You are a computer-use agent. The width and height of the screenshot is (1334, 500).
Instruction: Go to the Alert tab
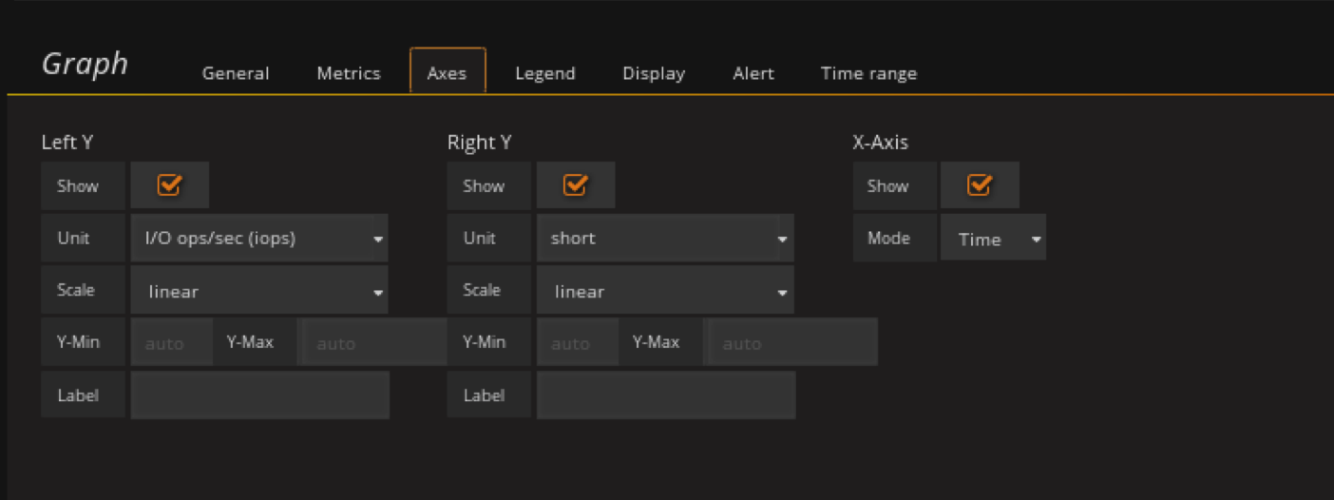coord(753,73)
